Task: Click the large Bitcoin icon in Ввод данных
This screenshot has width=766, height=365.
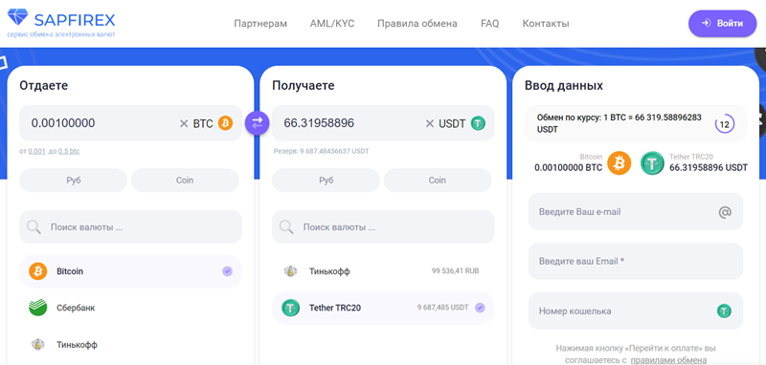Action: point(619,162)
